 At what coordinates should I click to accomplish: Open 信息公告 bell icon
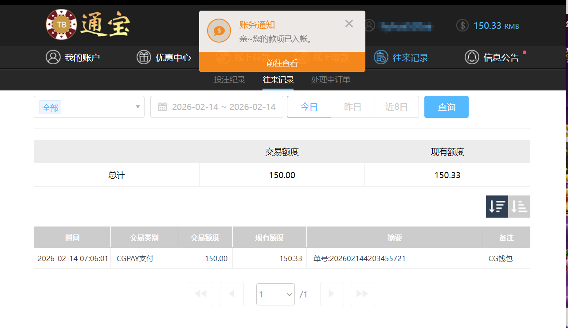472,57
